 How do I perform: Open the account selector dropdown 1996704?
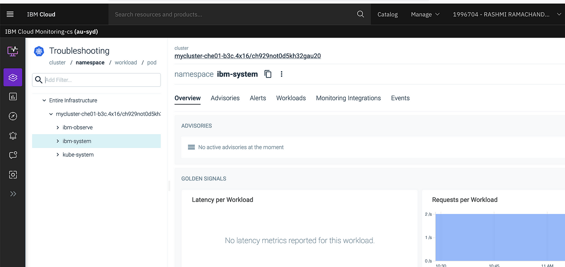coord(506,14)
